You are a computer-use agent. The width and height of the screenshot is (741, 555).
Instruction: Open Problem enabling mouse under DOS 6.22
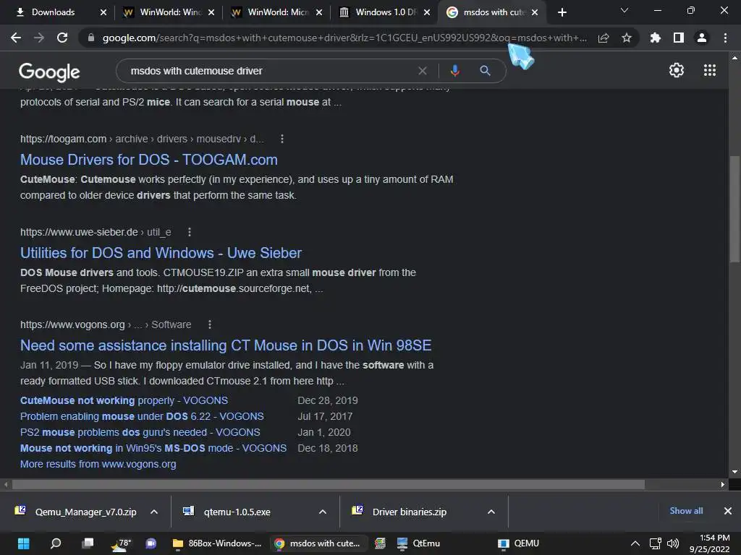tap(142, 416)
